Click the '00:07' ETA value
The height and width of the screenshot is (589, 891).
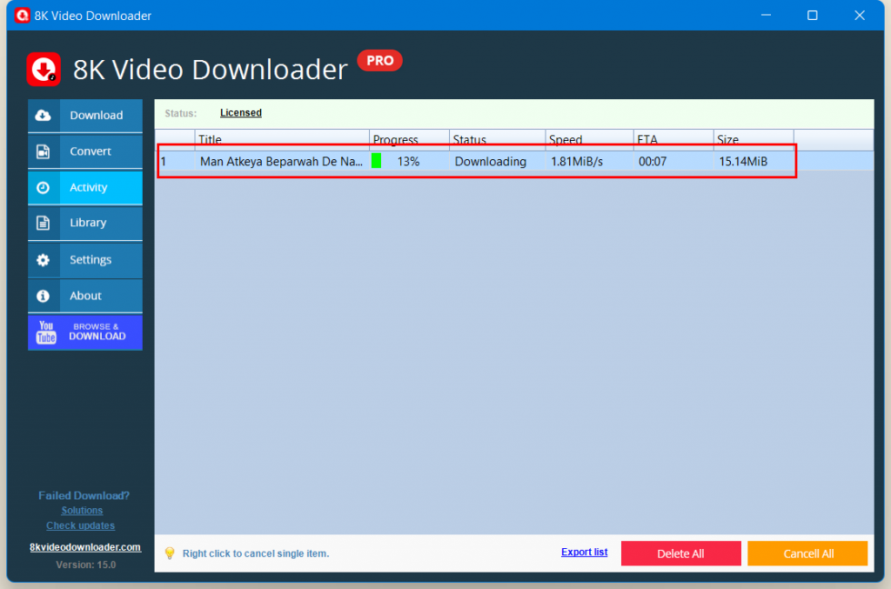tap(653, 161)
